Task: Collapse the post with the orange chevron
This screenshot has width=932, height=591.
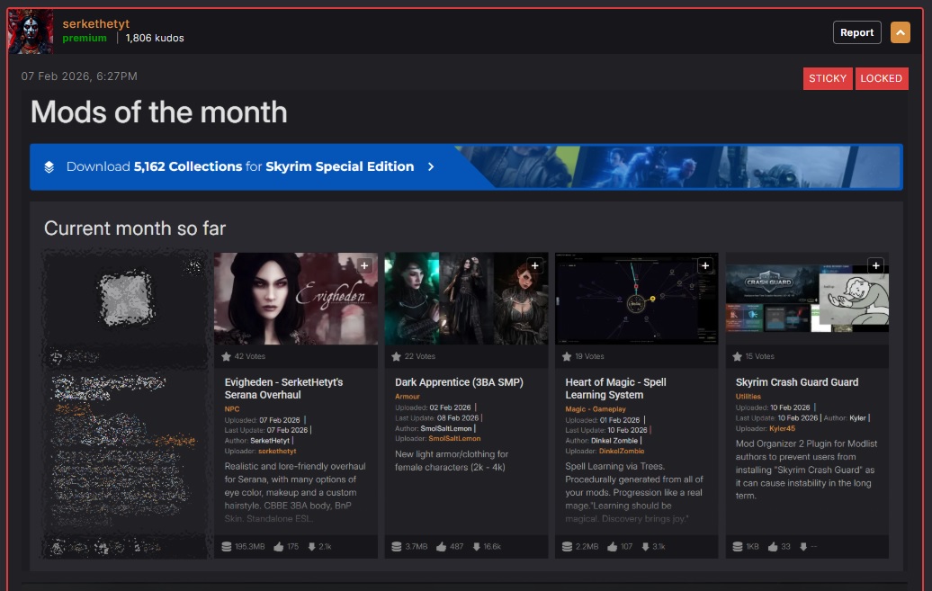Action: point(900,32)
